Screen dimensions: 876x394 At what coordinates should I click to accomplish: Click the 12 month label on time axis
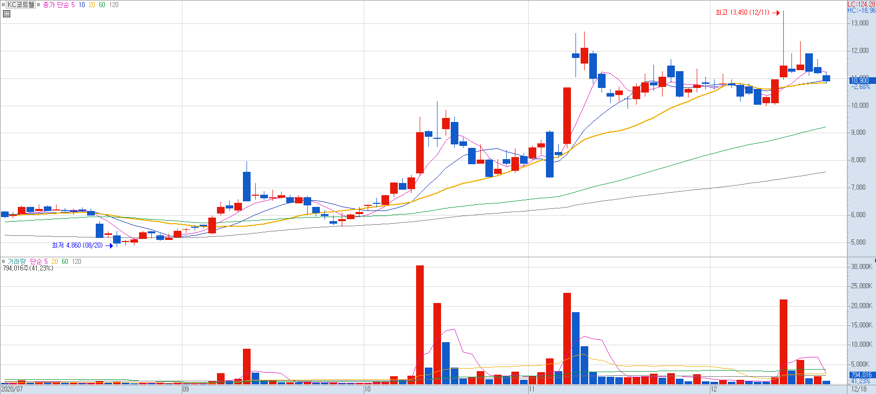click(714, 389)
